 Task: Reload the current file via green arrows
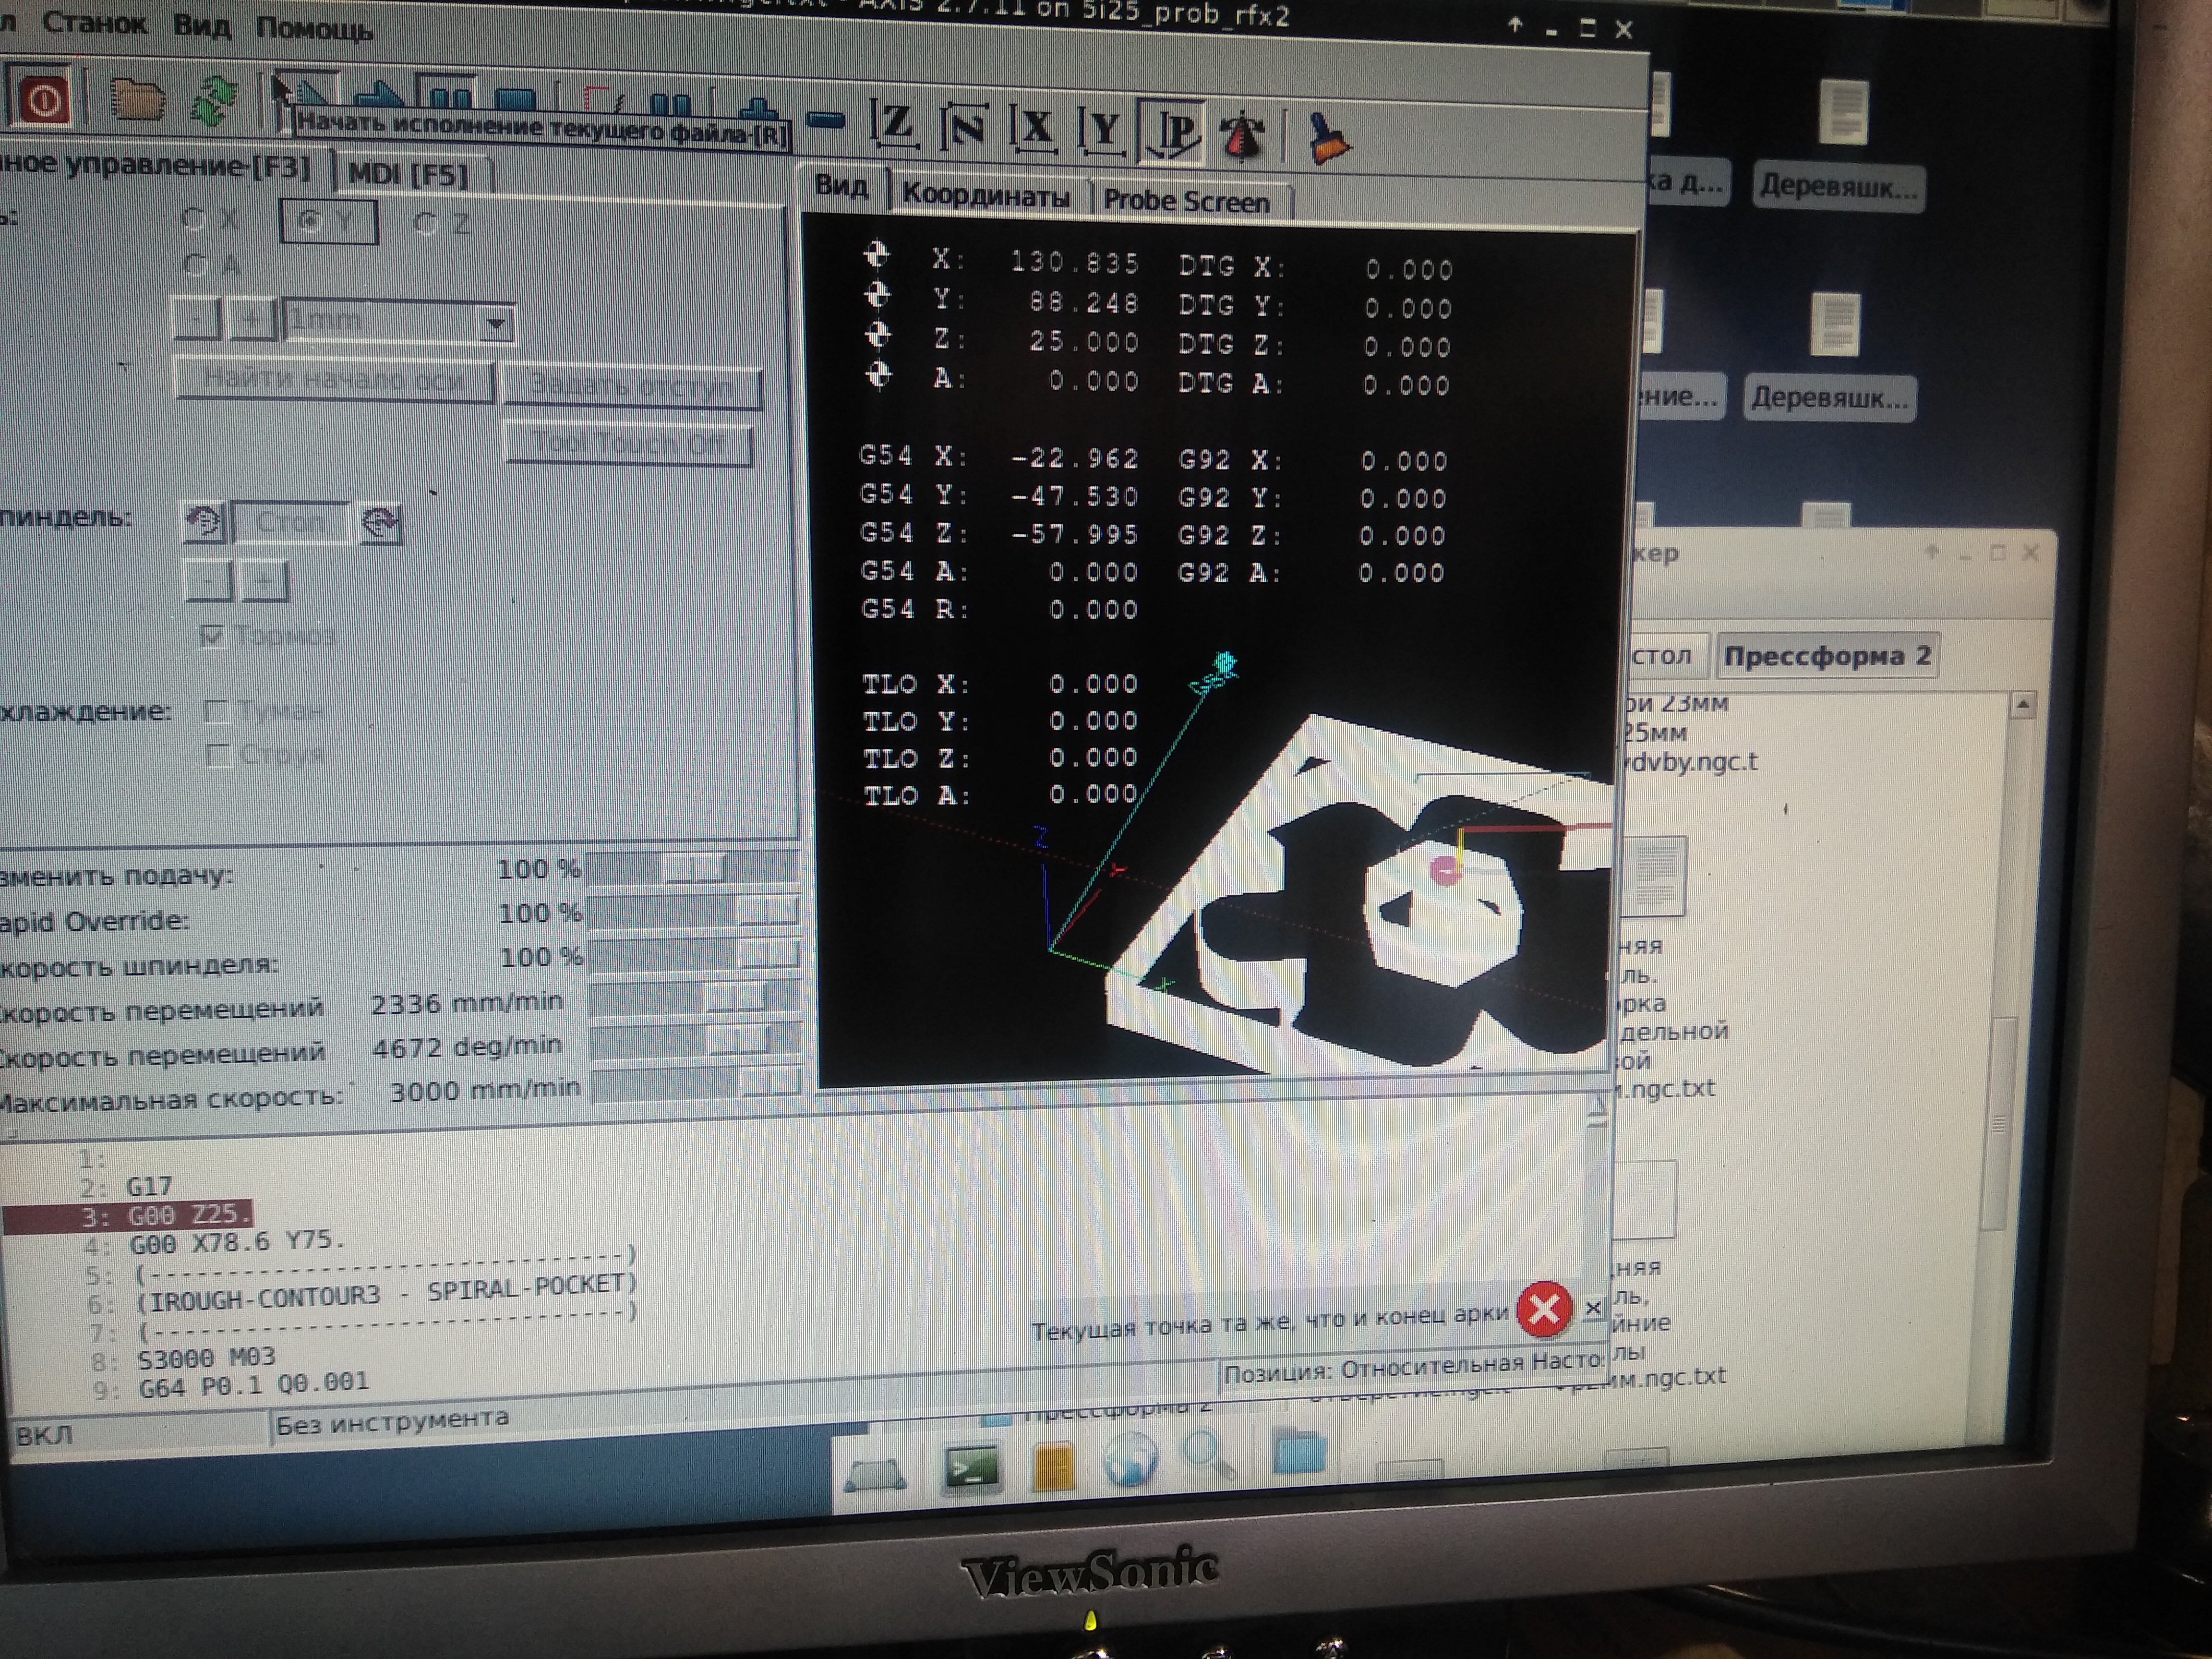click(213, 102)
